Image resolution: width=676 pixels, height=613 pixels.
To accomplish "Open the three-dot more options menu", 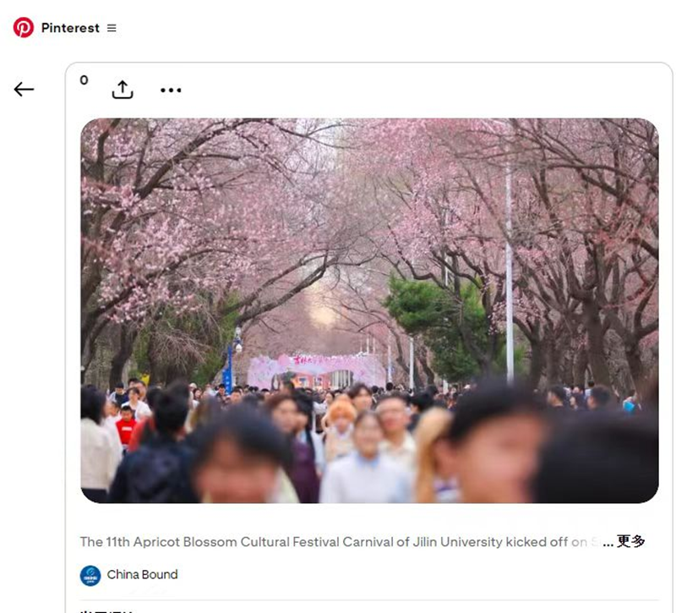I will 171,90.
